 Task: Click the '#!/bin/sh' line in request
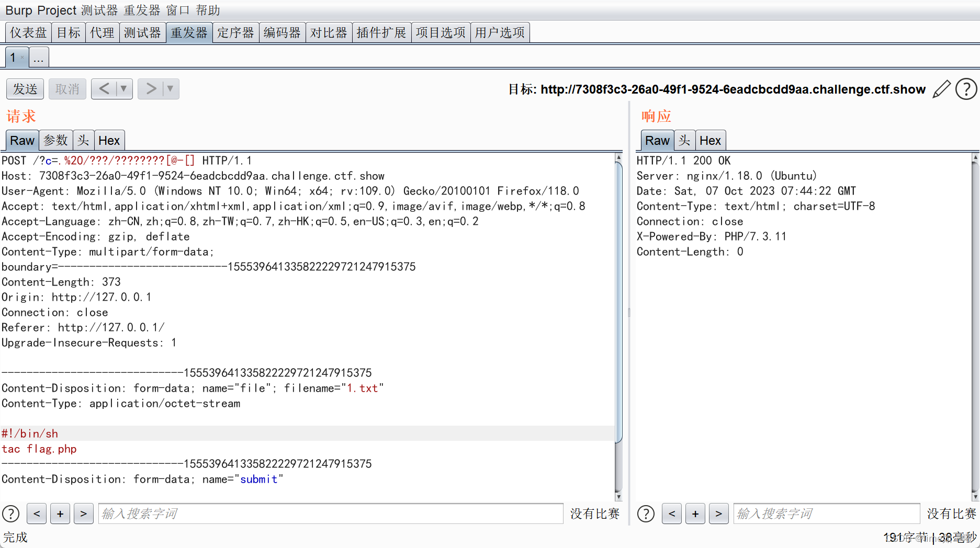pyautogui.click(x=30, y=433)
